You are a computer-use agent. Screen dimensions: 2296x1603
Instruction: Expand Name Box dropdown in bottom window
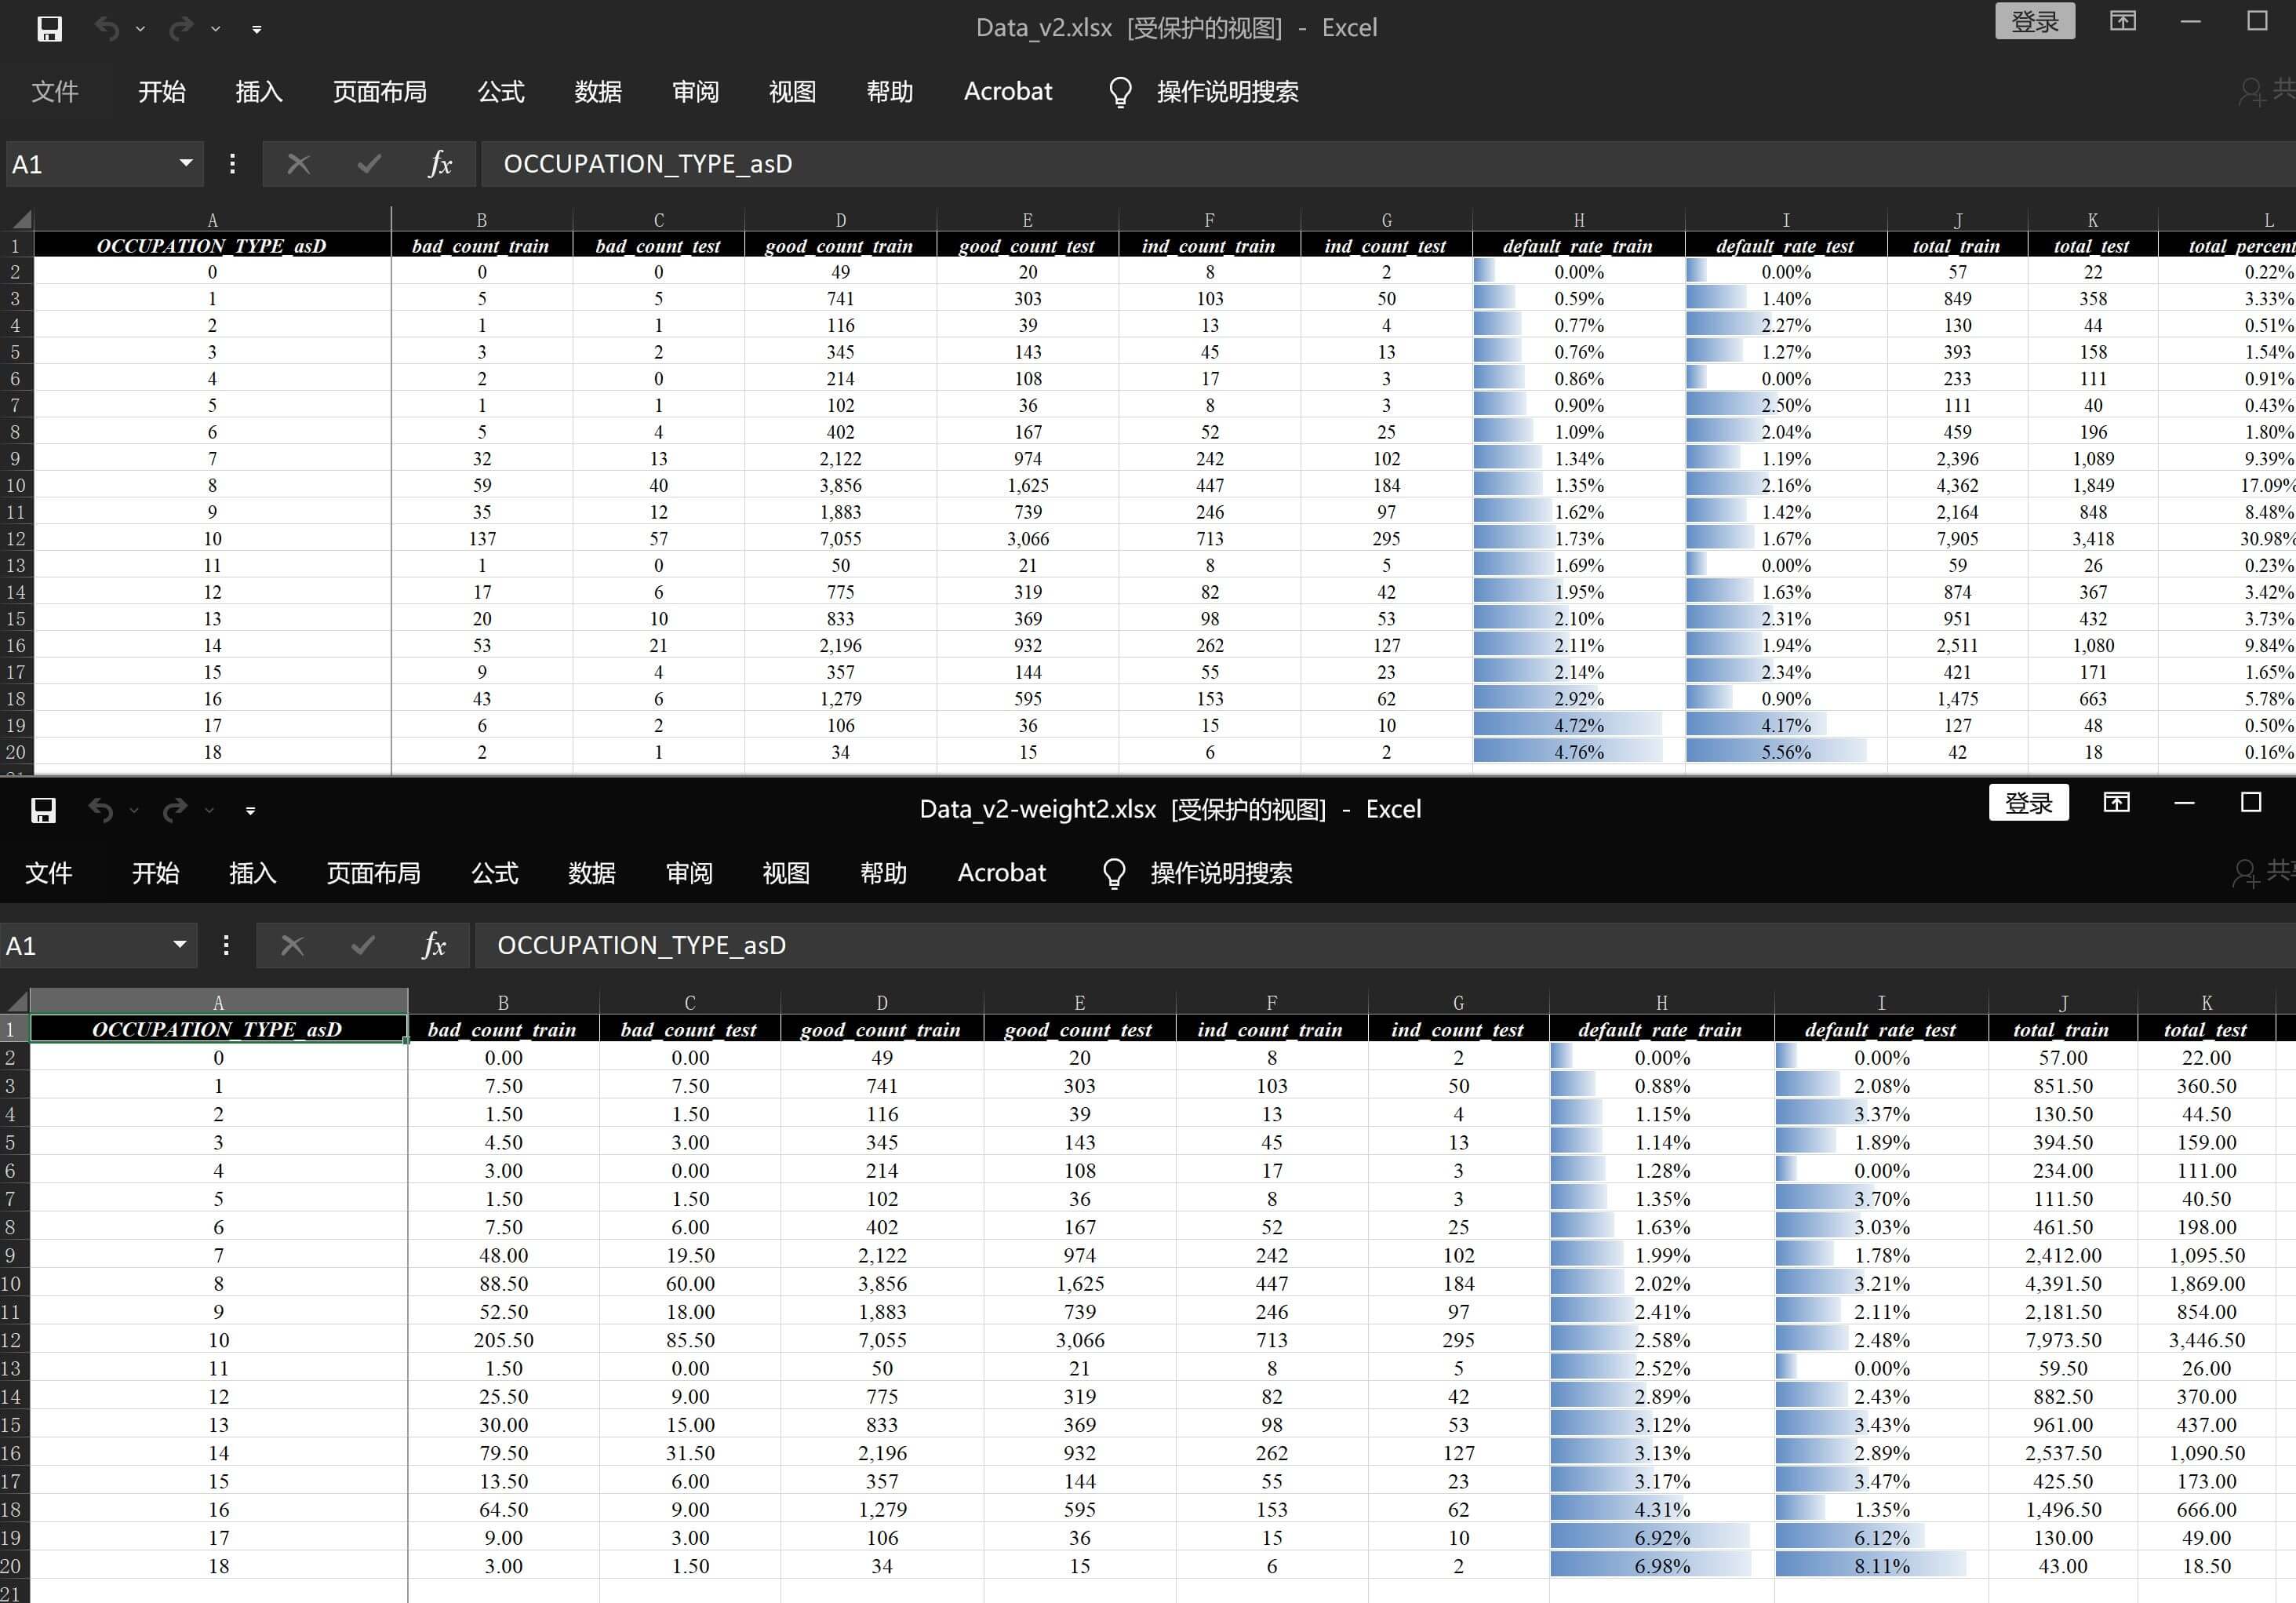tap(179, 944)
